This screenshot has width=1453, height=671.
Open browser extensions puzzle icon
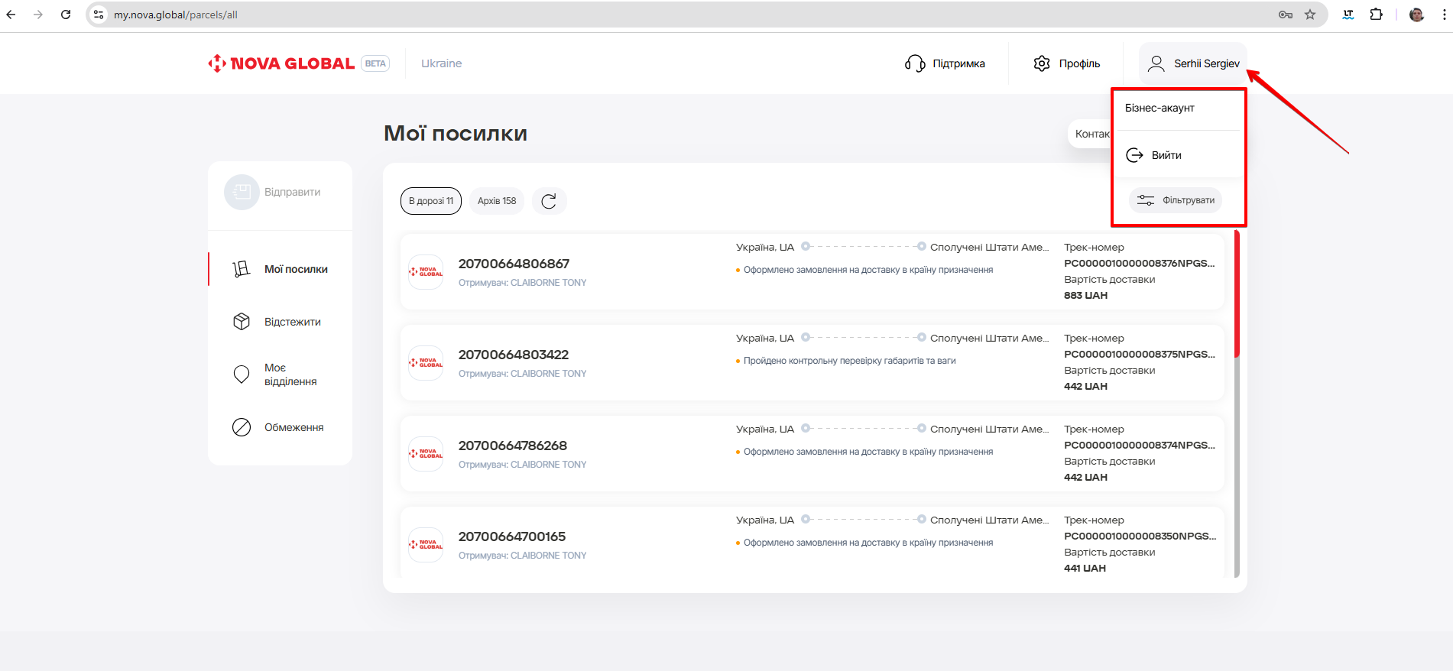(1376, 15)
